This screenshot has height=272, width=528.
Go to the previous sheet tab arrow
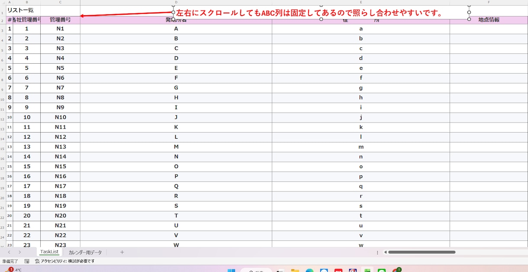coord(9,252)
